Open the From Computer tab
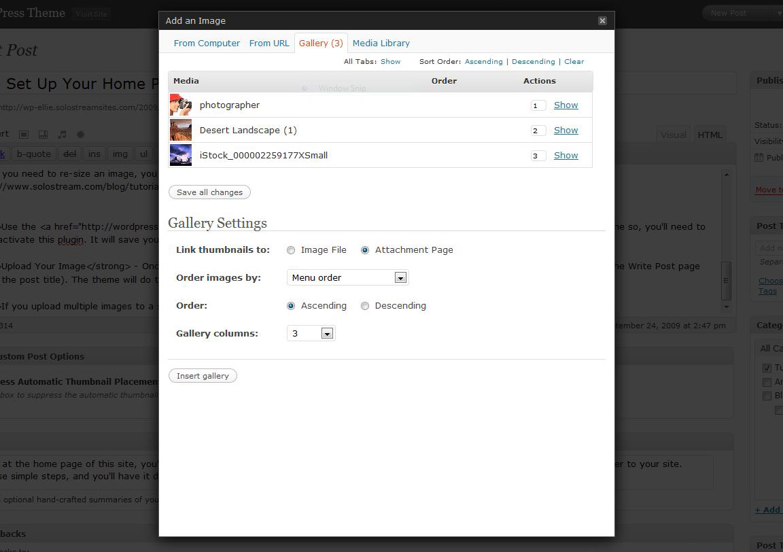This screenshot has width=783, height=552. [207, 43]
